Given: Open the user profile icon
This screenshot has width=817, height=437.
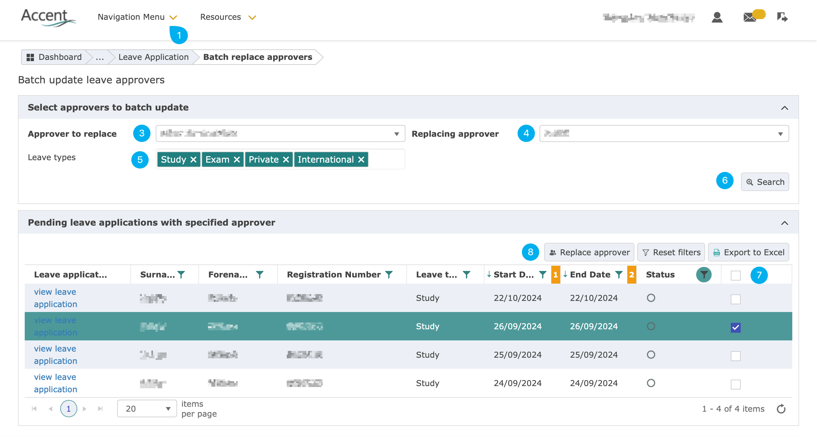Looking at the screenshot, I should click(717, 17).
